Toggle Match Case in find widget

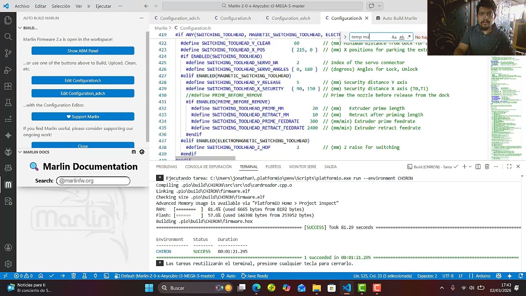394,37
